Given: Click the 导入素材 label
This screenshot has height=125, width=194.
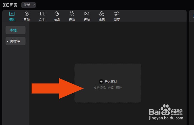Looking at the screenshot, I should (x=111, y=82).
